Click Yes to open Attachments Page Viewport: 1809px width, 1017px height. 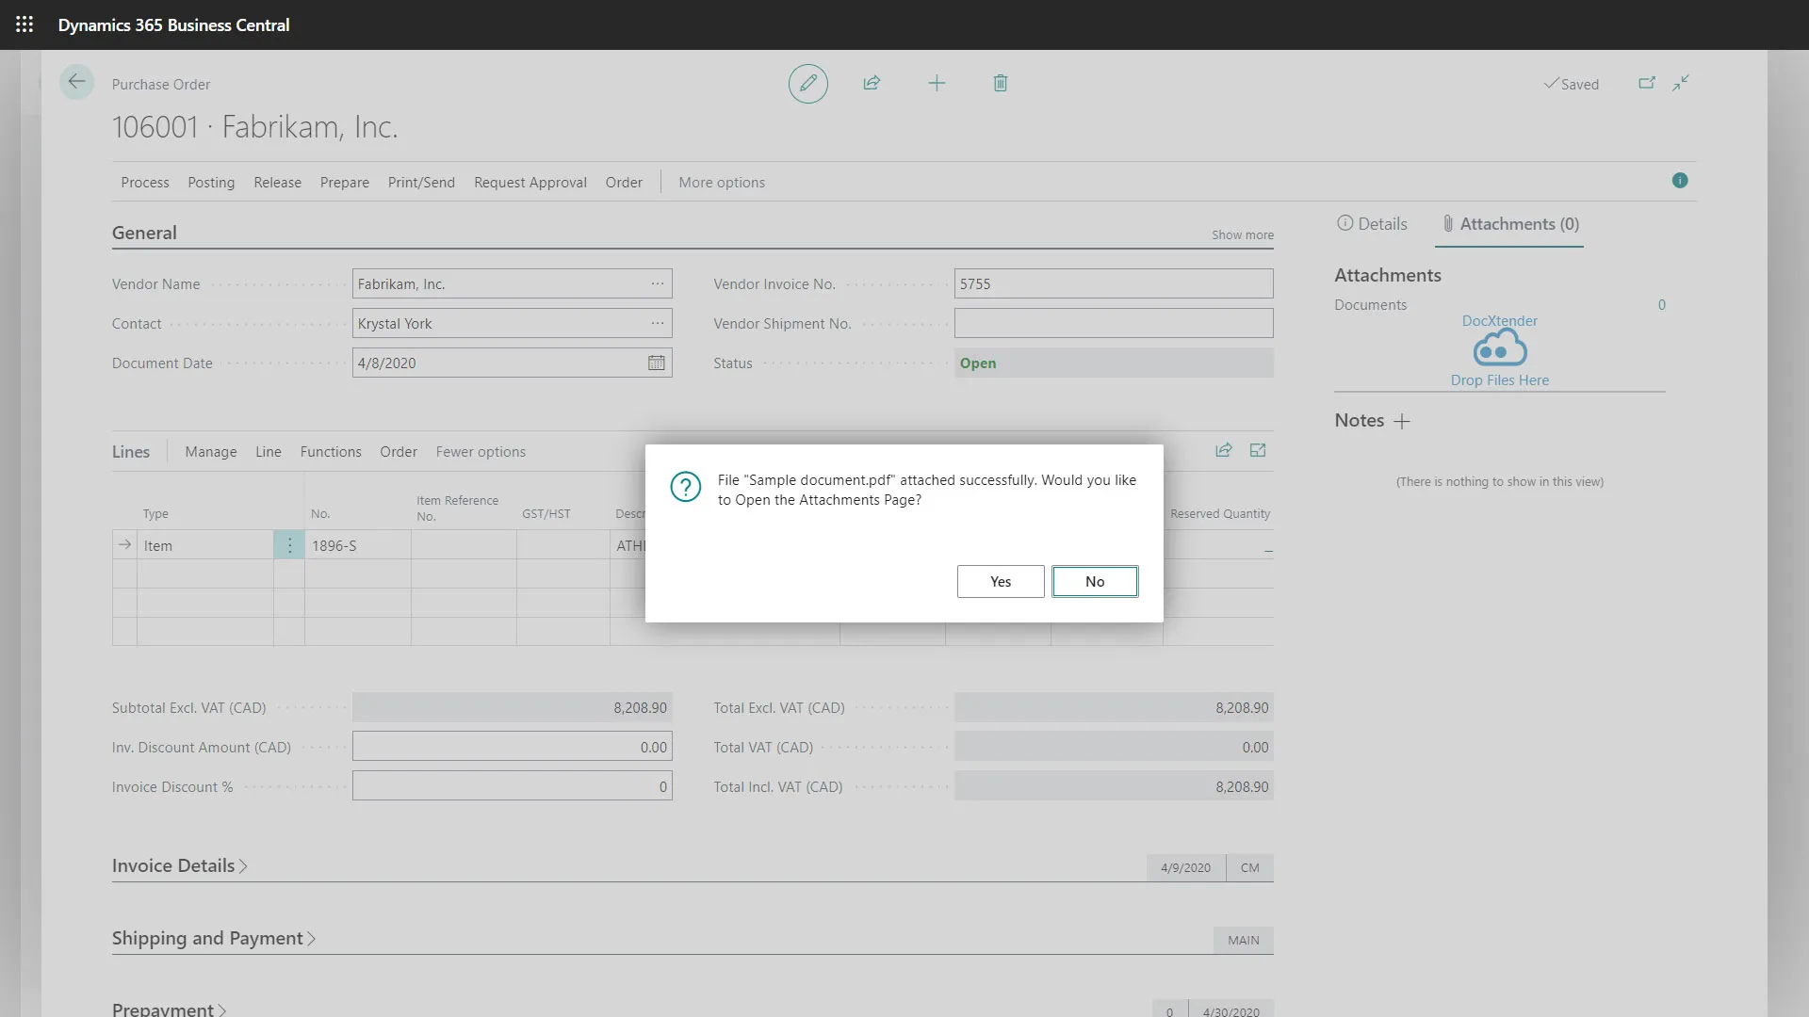[x=1000, y=581]
